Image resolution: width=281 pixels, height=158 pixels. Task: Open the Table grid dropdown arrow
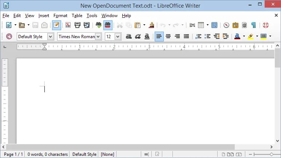point(207,25)
